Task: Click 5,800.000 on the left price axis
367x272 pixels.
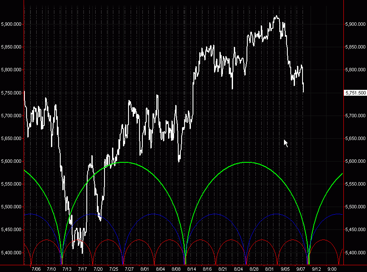Action: (x=11, y=70)
